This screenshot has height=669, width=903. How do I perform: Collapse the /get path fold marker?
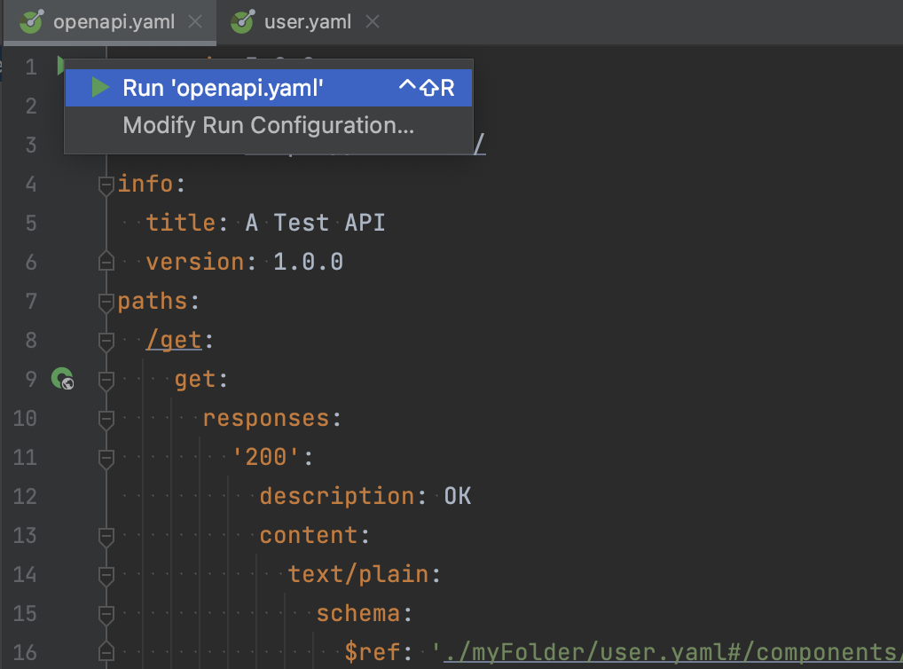coord(106,342)
